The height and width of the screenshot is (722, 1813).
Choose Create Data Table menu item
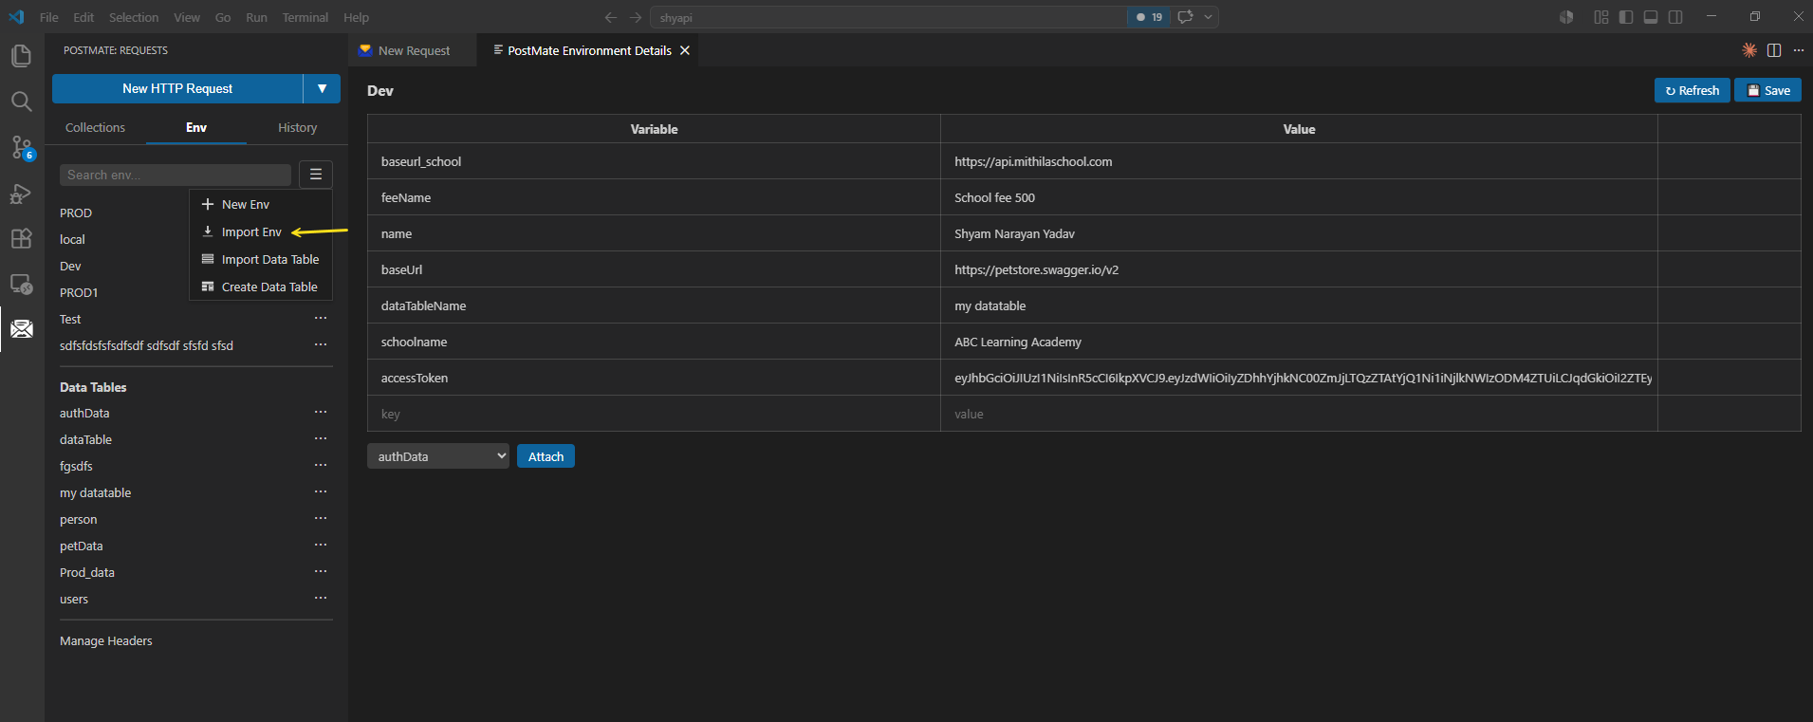(261, 287)
